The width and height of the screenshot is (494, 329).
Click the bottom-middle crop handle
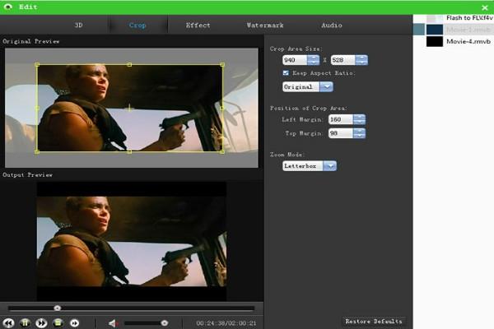[129, 151]
